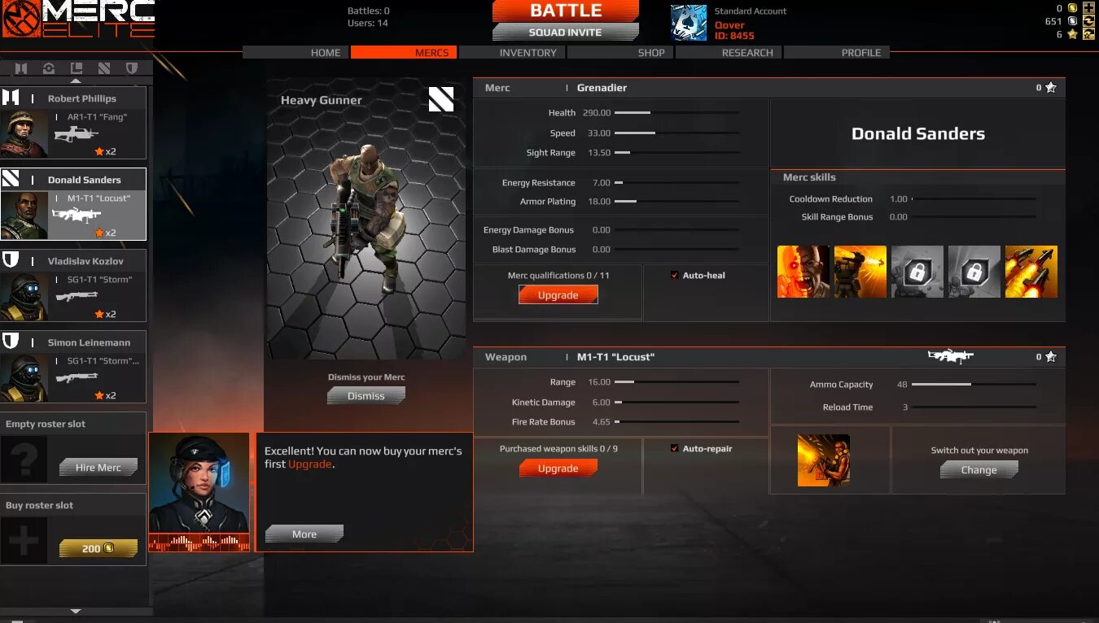This screenshot has width=1099, height=623.
Task: Open the MERCS tab
Action: 405,52
